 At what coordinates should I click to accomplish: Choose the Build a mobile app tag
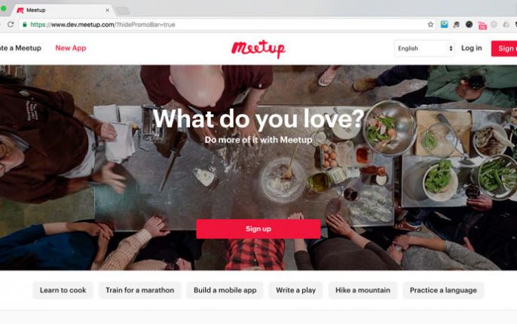tap(225, 290)
